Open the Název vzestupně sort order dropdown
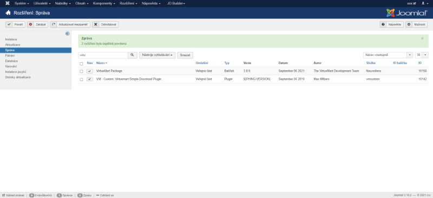Viewport: 433px width, 198px height. [x=388, y=55]
